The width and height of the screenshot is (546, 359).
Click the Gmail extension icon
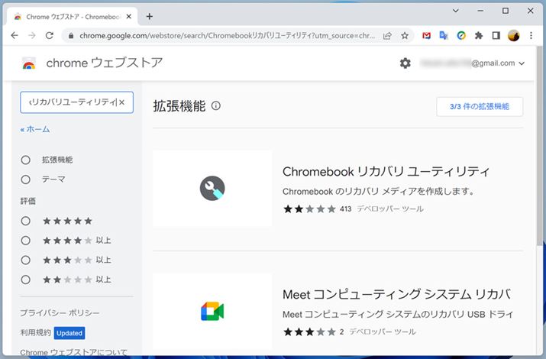pyautogui.click(x=426, y=35)
